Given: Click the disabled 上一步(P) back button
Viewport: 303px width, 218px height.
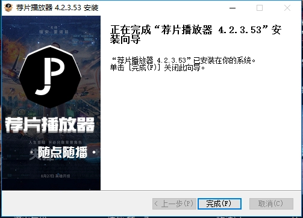Looking at the screenshot, I should (174, 204).
